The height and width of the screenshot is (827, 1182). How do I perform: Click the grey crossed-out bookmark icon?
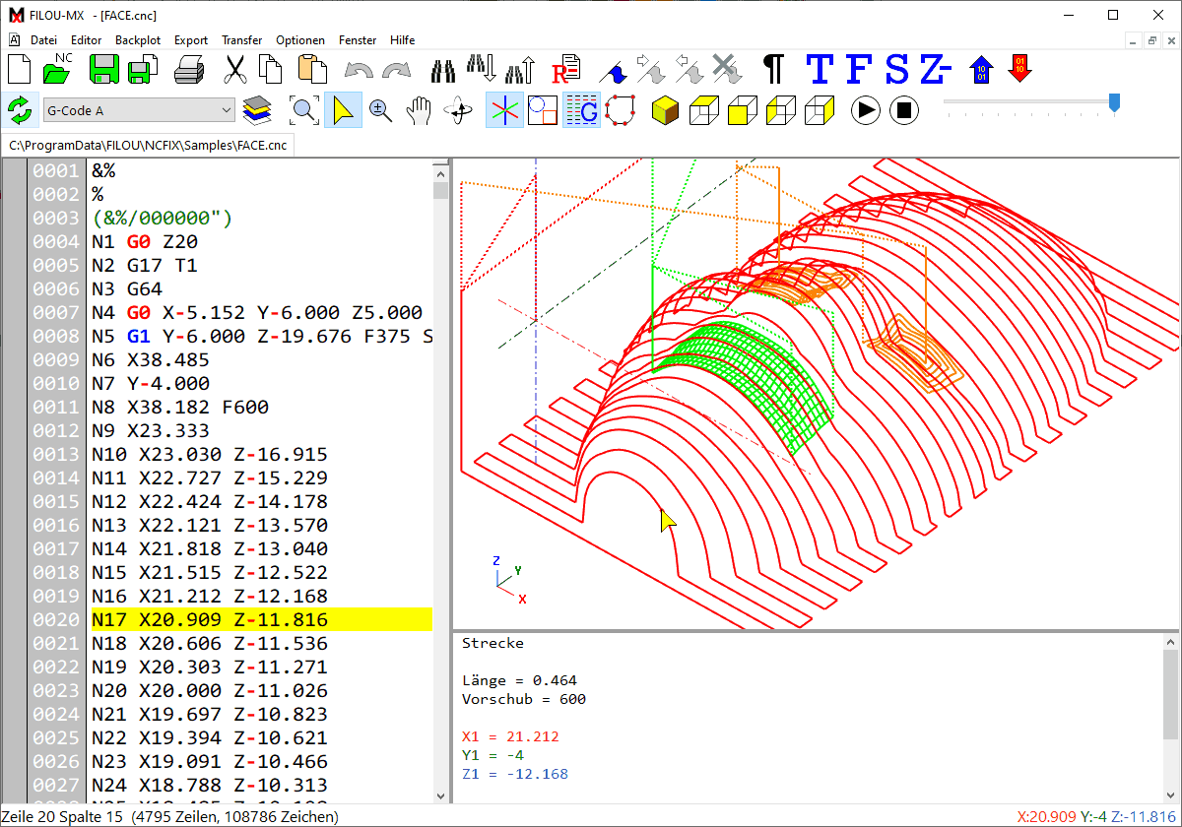pos(726,69)
